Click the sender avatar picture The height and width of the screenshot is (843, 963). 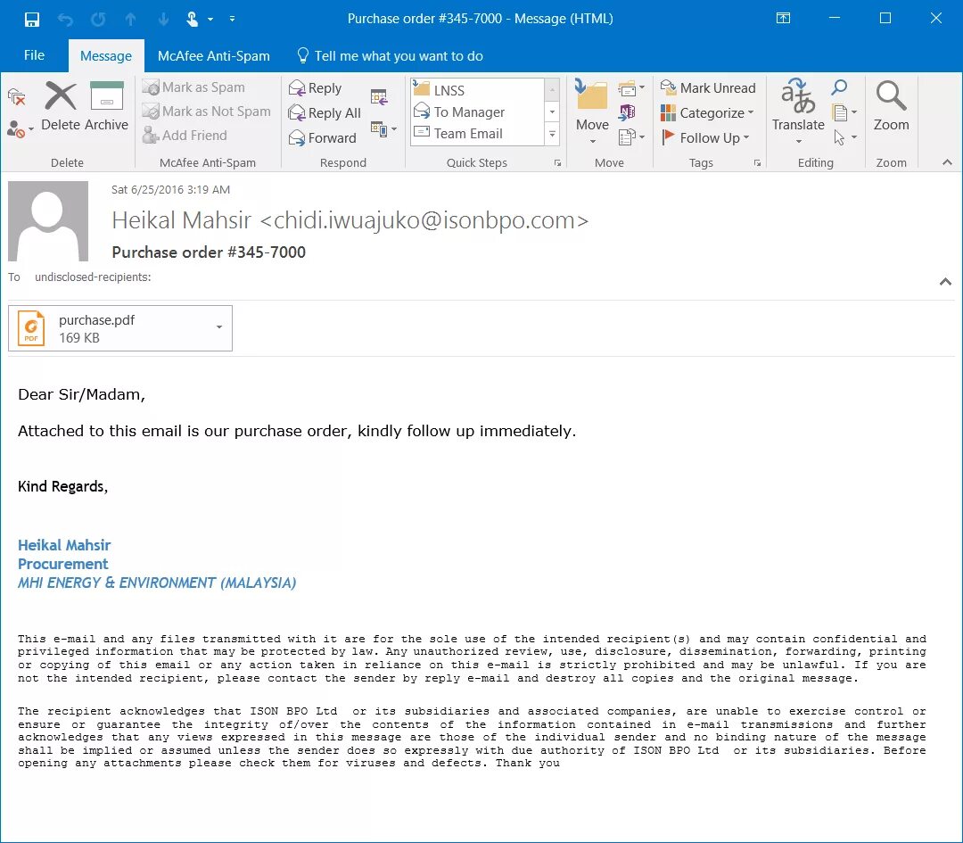click(48, 221)
